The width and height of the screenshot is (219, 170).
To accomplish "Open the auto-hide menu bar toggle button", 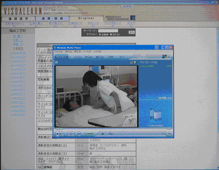I will (157, 48).
